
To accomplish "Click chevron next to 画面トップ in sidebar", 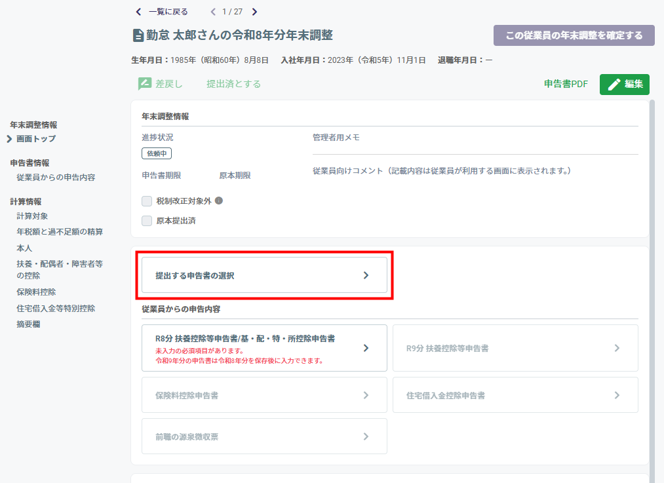I will tap(9, 139).
